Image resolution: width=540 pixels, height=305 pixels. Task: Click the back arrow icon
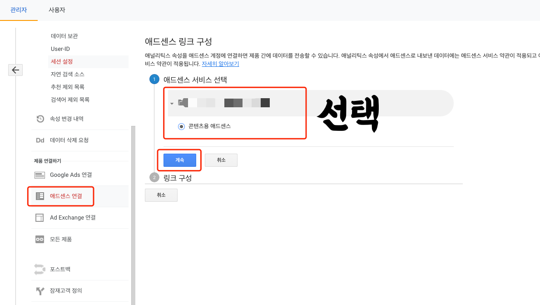[15, 70]
